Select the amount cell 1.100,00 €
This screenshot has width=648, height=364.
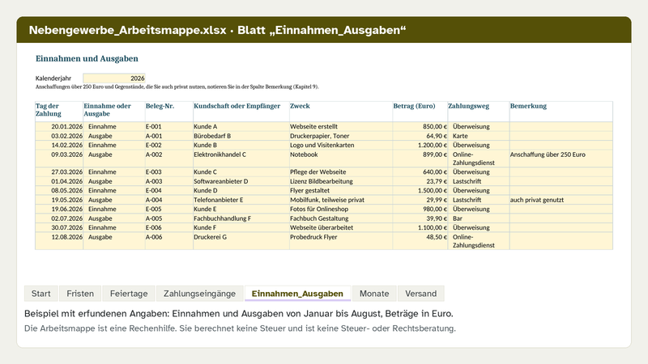tap(420, 228)
